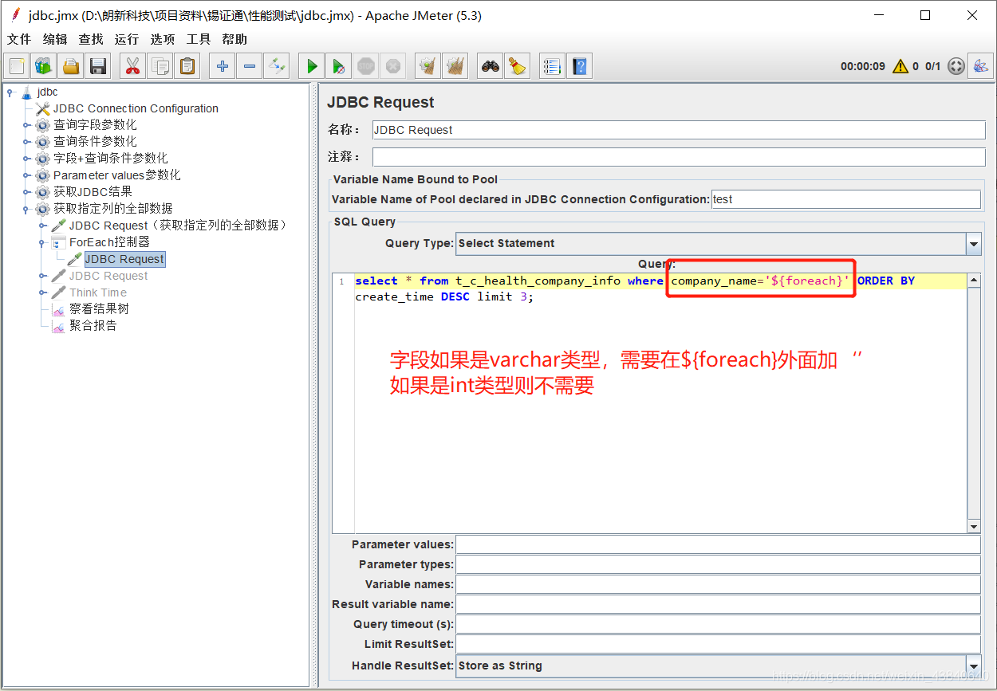Click the Clear All brooms icon
997x691 pixels.
pos(455,66)
